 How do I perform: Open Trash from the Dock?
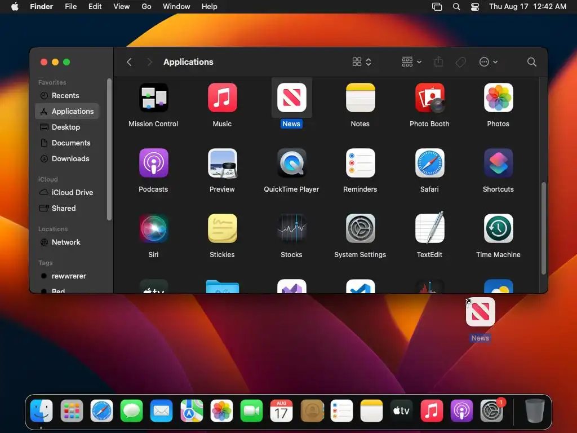(535, 410)
